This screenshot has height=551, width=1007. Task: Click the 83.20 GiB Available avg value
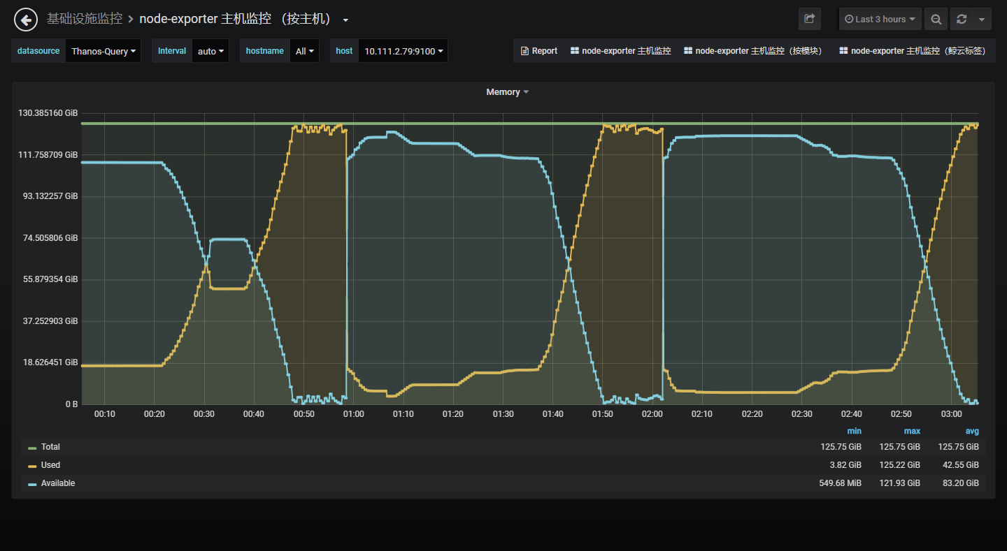click(961, 483)
